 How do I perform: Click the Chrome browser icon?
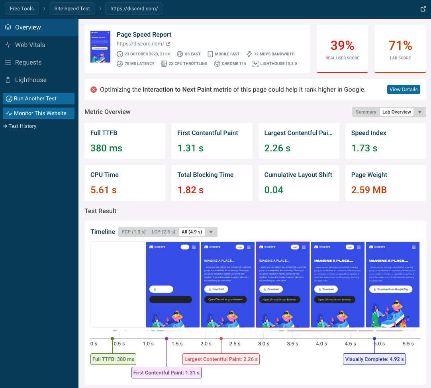[x=217, y=64]
